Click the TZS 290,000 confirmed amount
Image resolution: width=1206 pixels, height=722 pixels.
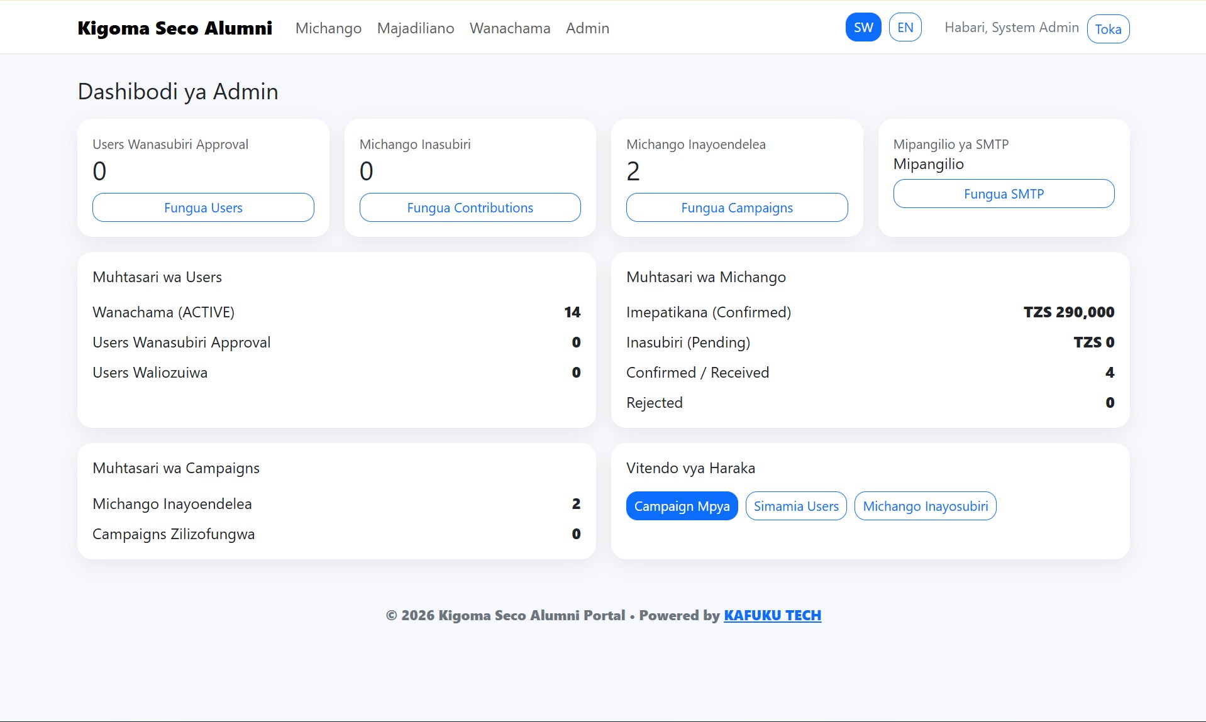[x=1068, y=312]
